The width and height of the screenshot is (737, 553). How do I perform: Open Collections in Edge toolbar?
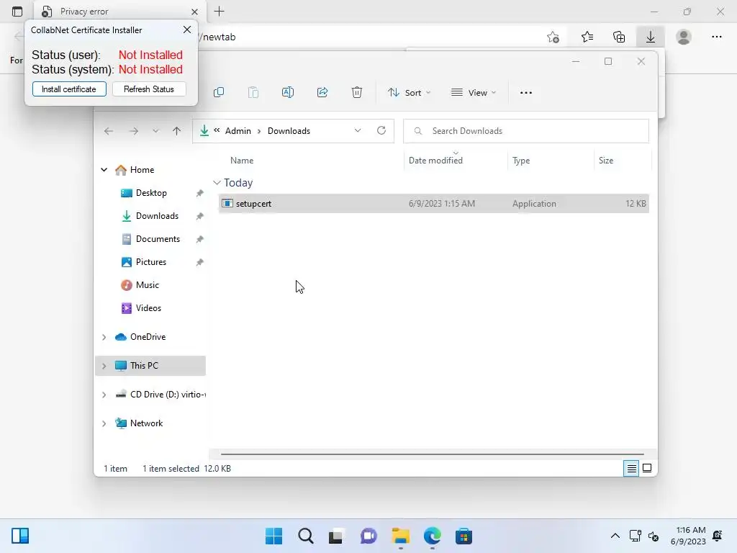click(x=619, y=37)
